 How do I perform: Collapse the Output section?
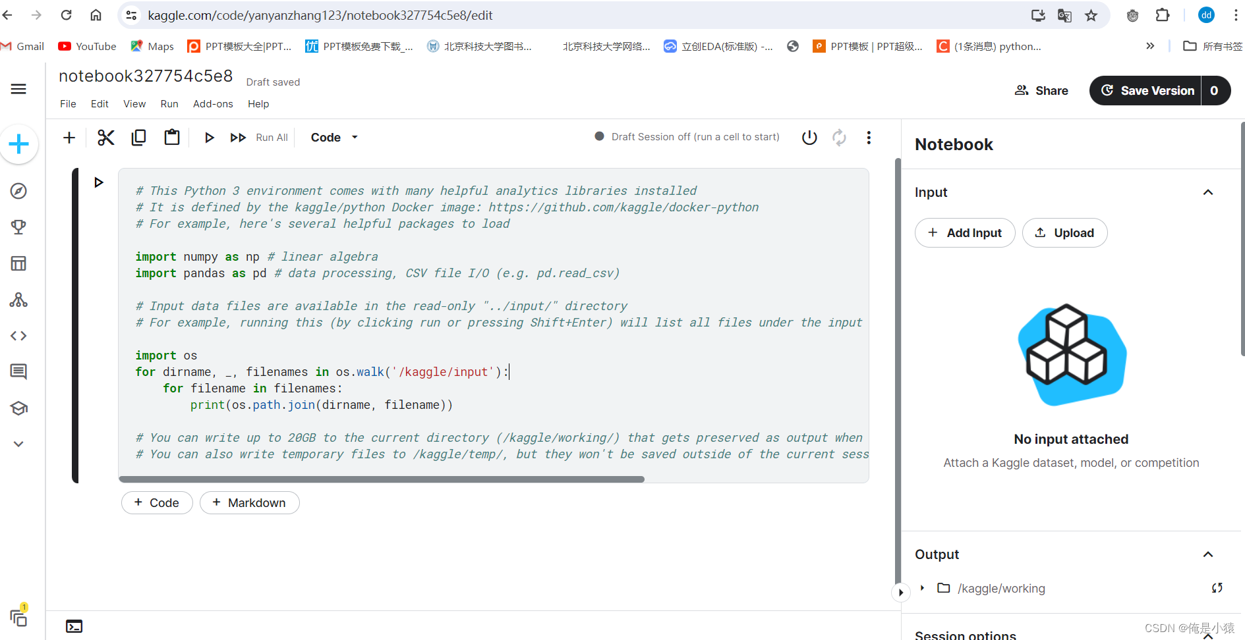coord(1208,554)
